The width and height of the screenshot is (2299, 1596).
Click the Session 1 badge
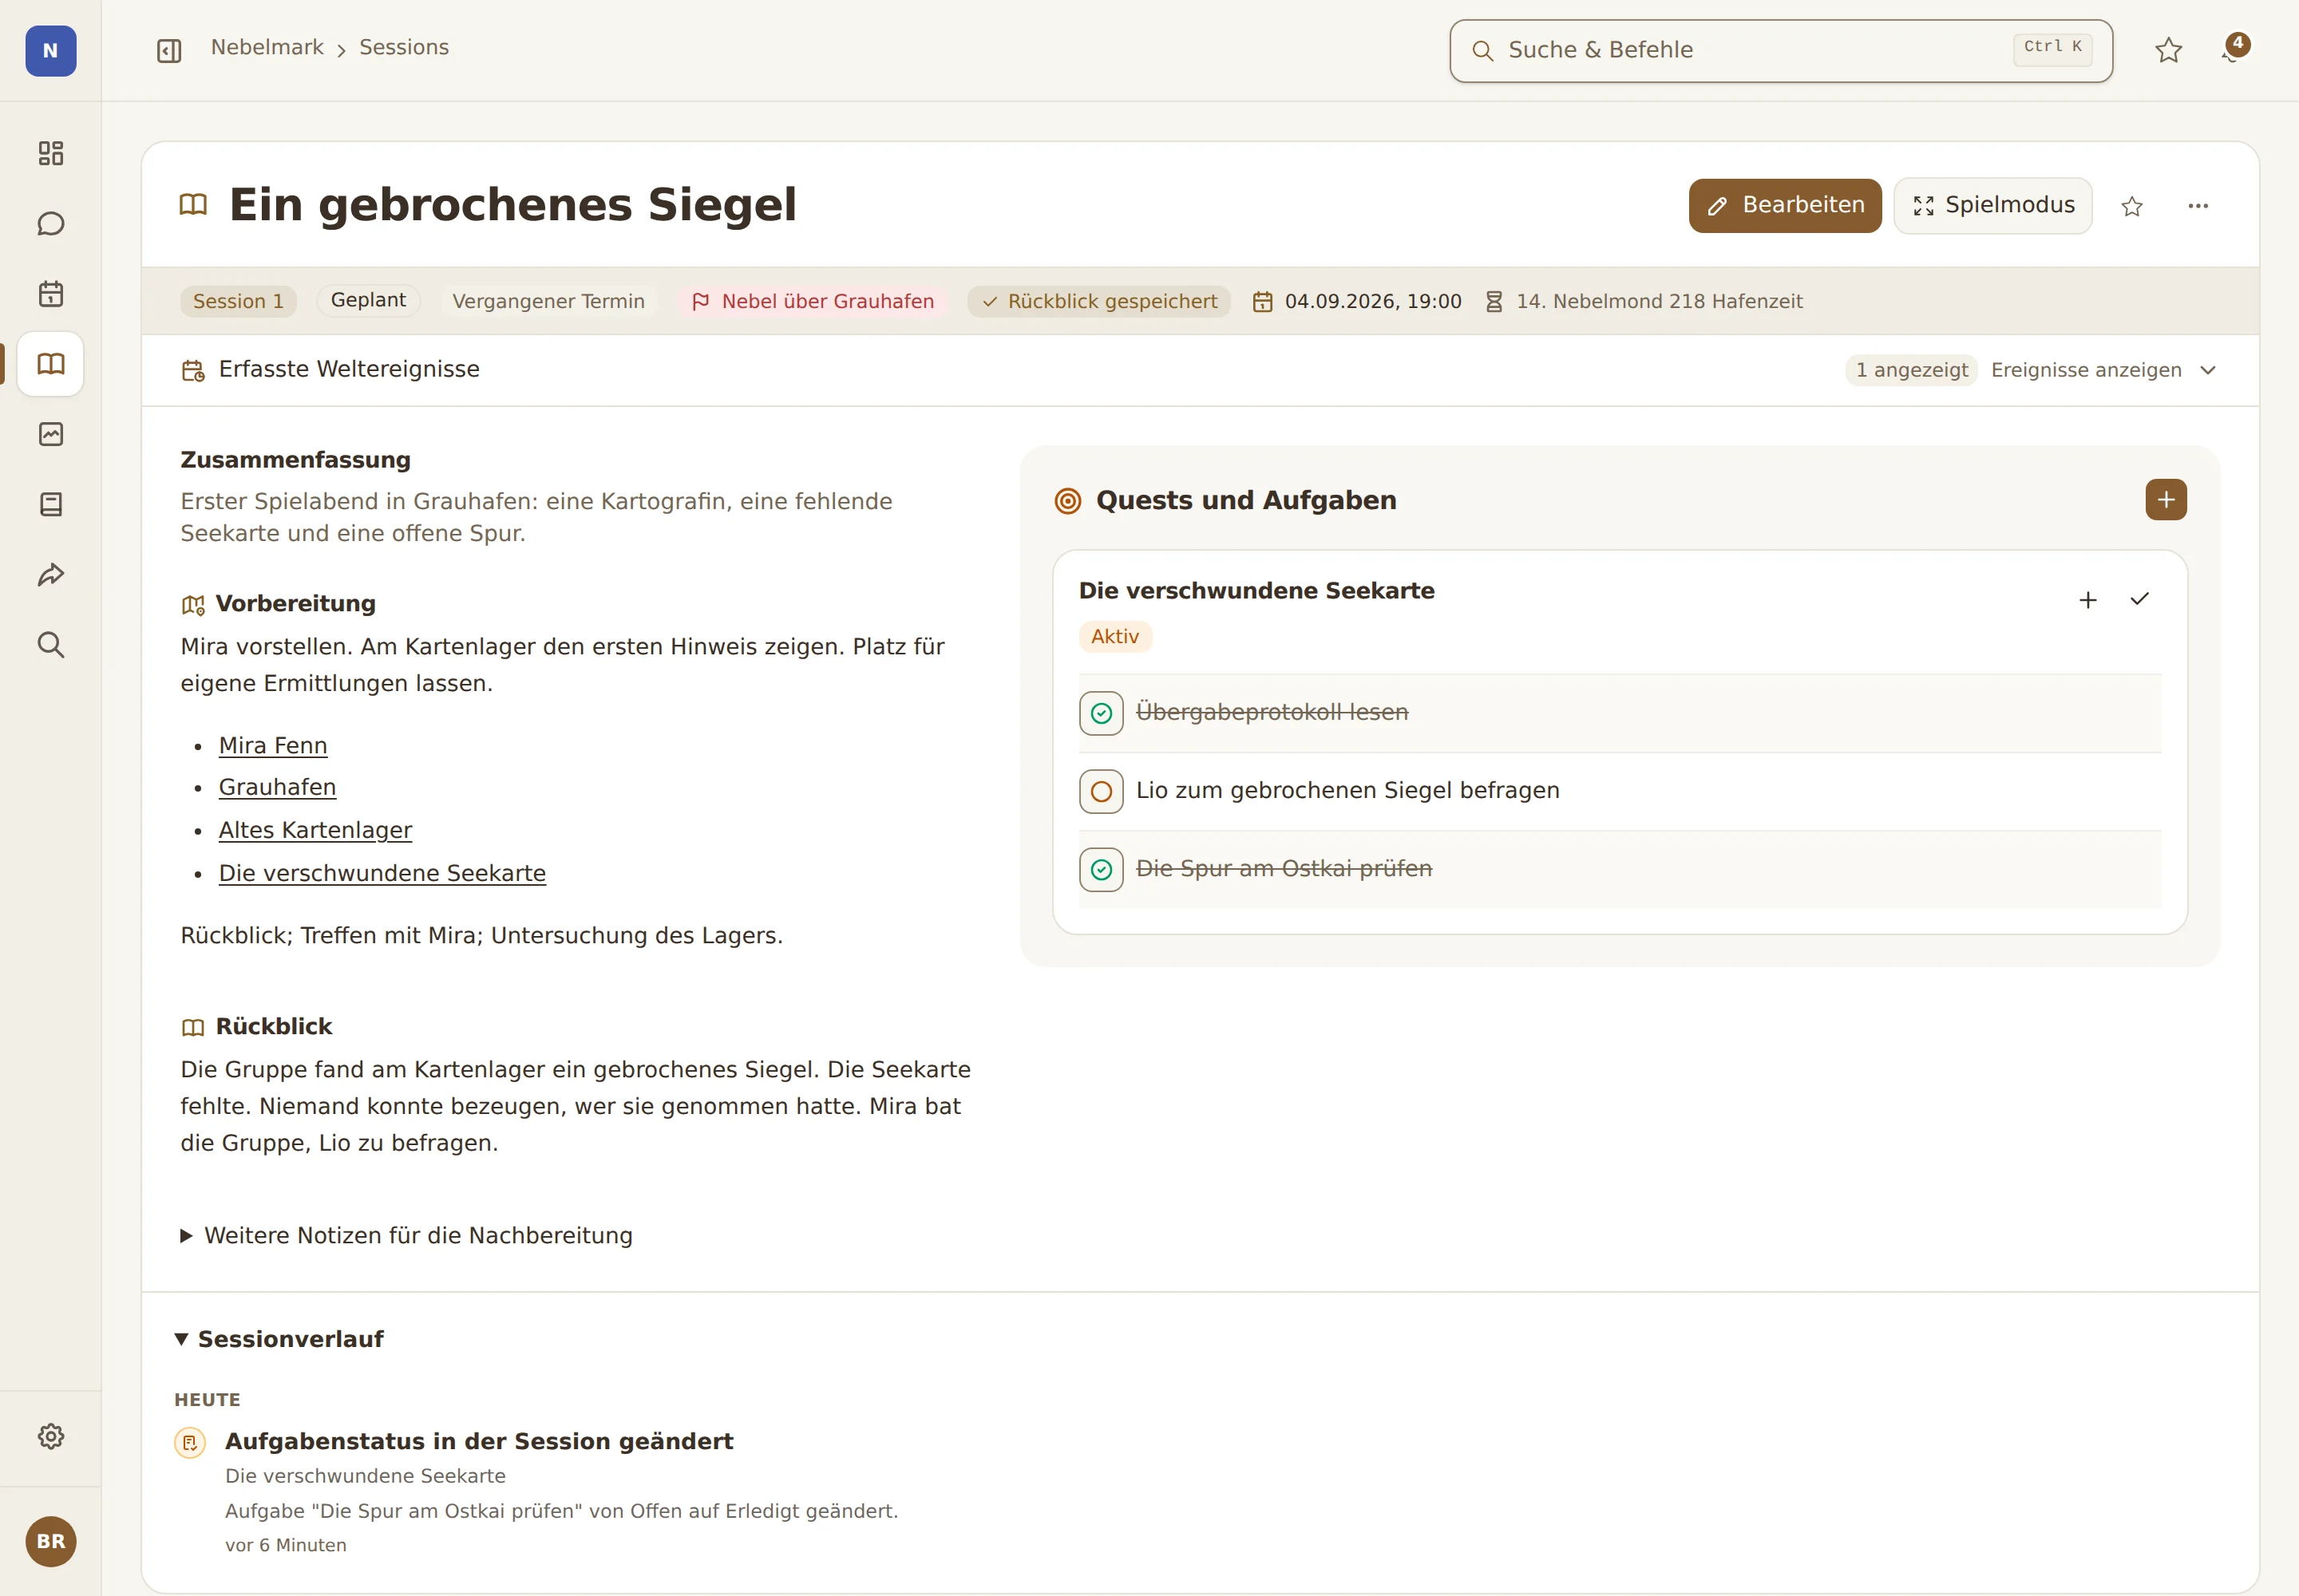tap(238, 301)
